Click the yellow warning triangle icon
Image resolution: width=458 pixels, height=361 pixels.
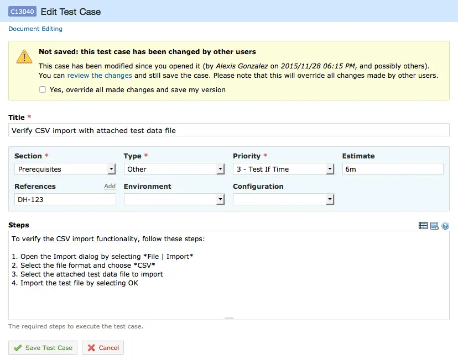24,56
